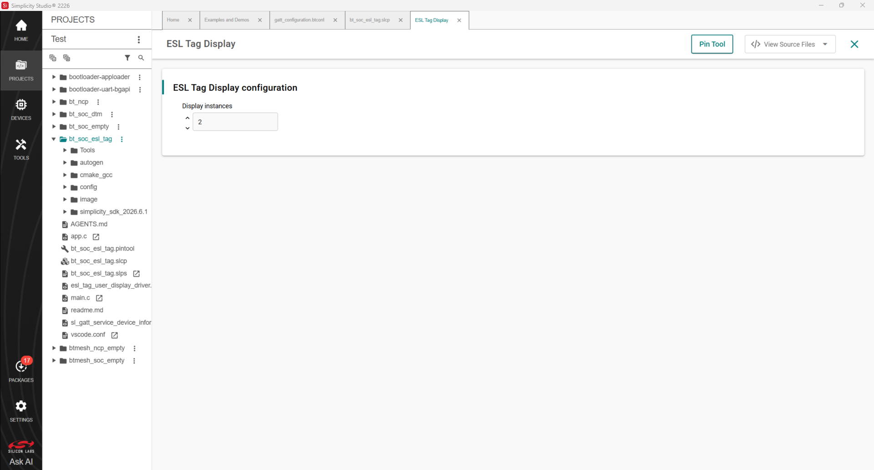The width and height of the screenshot is (874, 470).
Task: Switch to the Examples and Demos tab
Action: click(227, 20)
